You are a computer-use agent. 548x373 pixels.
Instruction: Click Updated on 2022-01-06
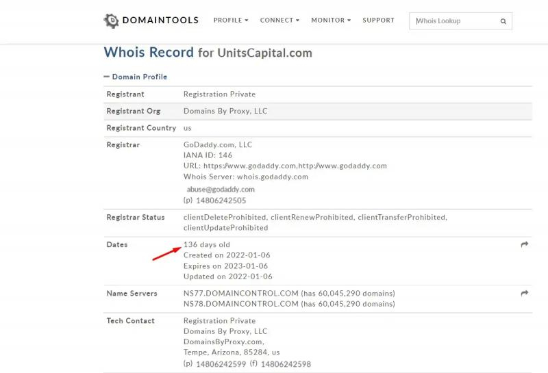pos(228,276)
